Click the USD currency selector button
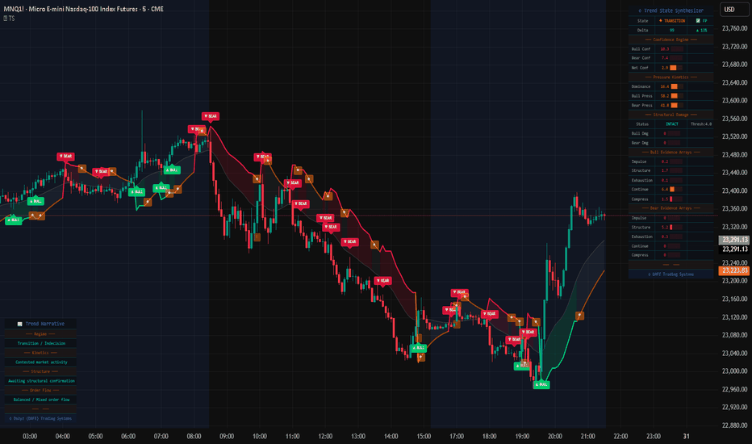The height and width of the screenshot is (444, 752). 729,9
